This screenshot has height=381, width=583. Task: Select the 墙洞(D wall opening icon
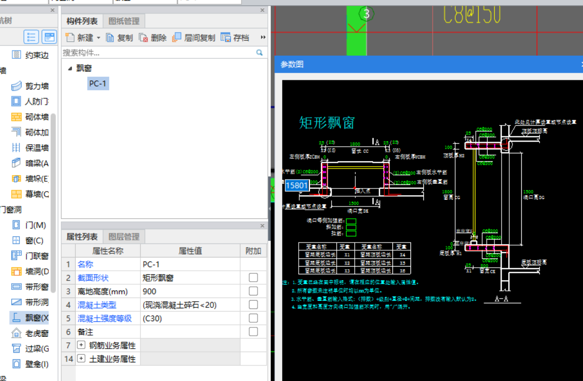click(x=16, y=271)
